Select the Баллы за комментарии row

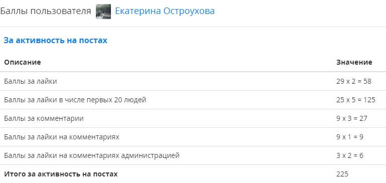193,118
